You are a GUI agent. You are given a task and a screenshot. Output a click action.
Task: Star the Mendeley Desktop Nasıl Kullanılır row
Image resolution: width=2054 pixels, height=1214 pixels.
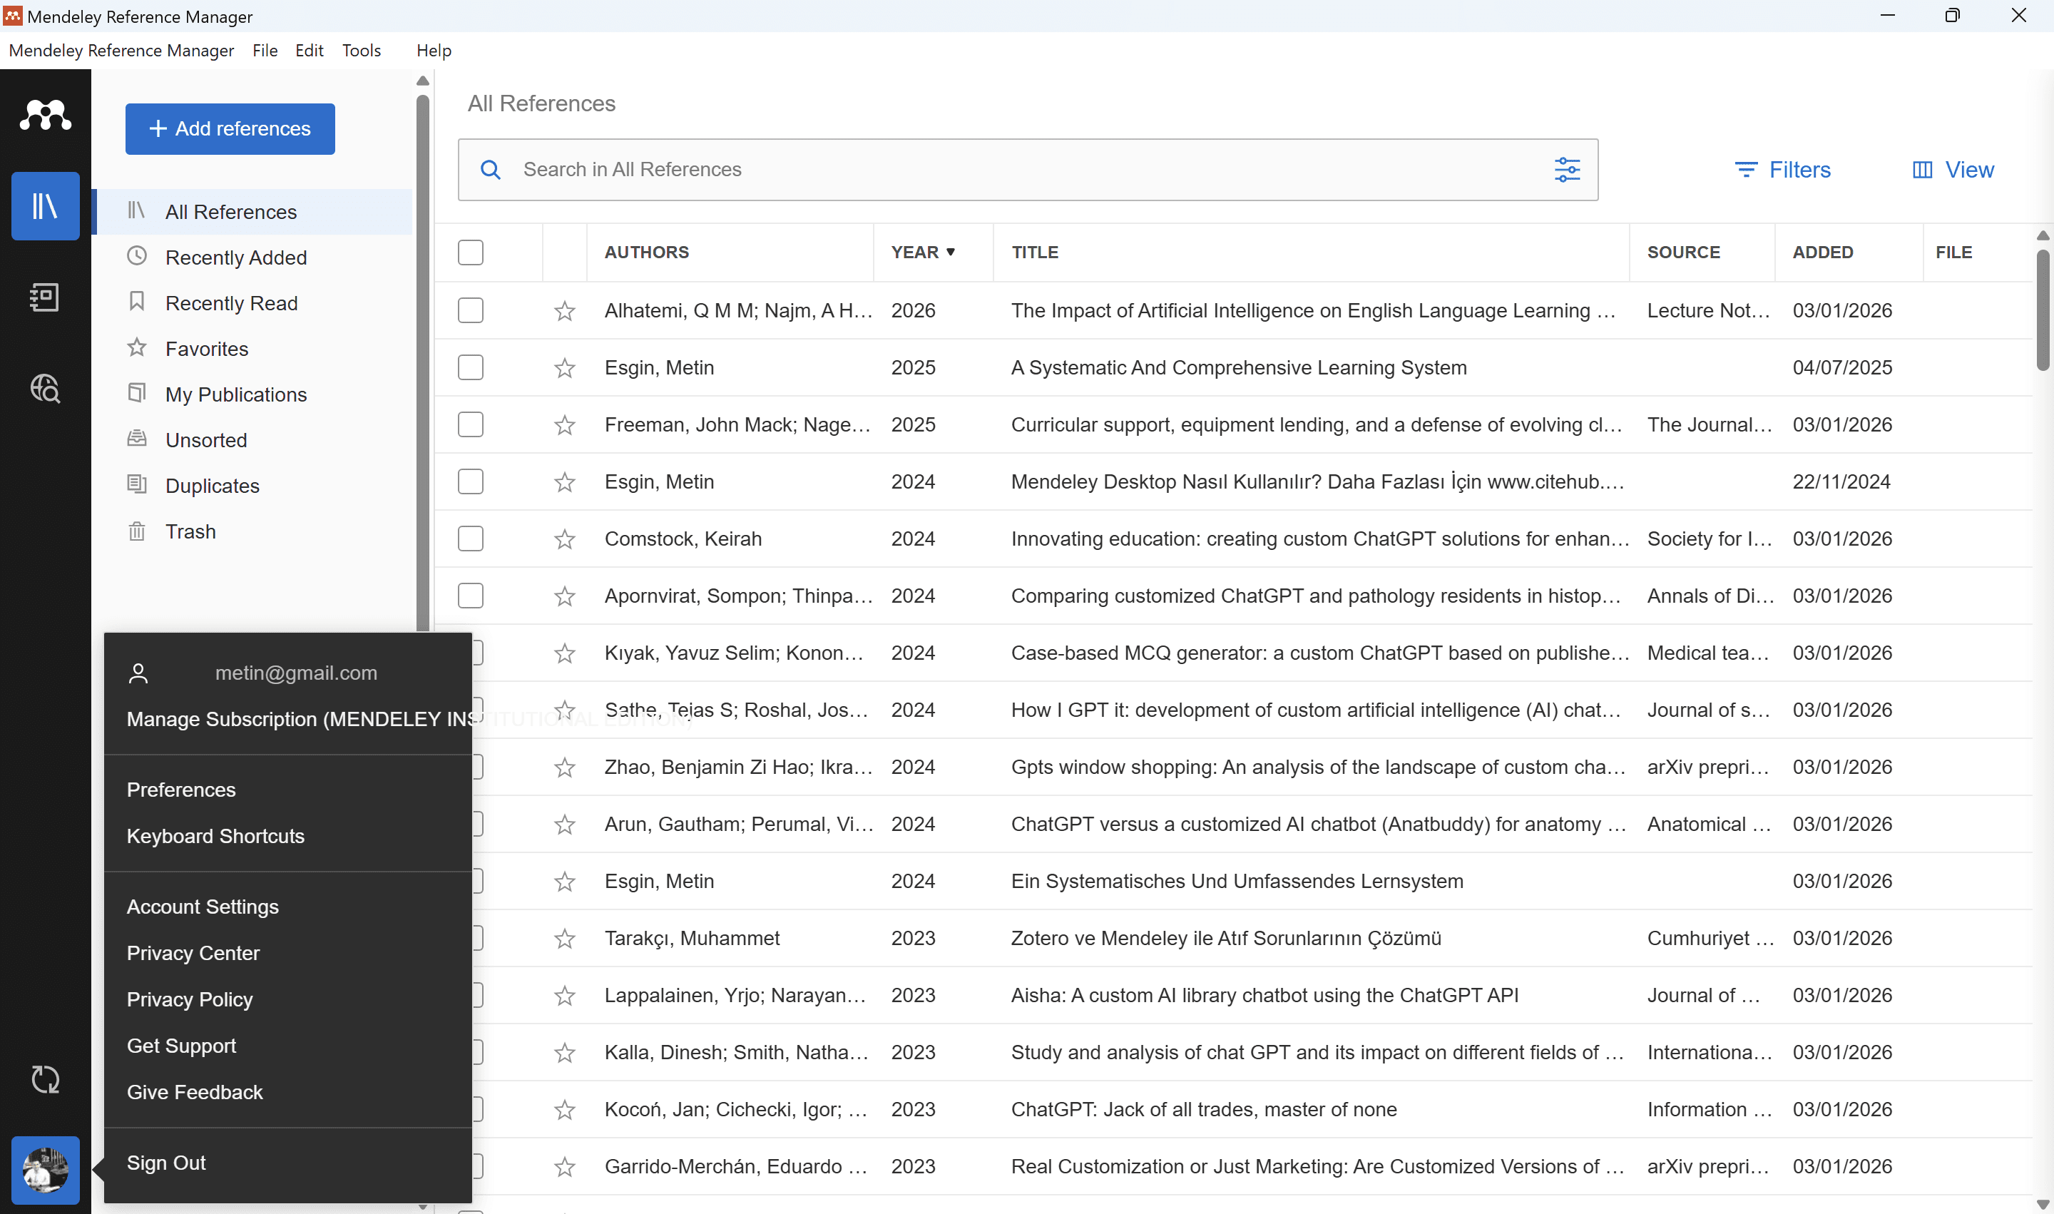pos(564,483)
